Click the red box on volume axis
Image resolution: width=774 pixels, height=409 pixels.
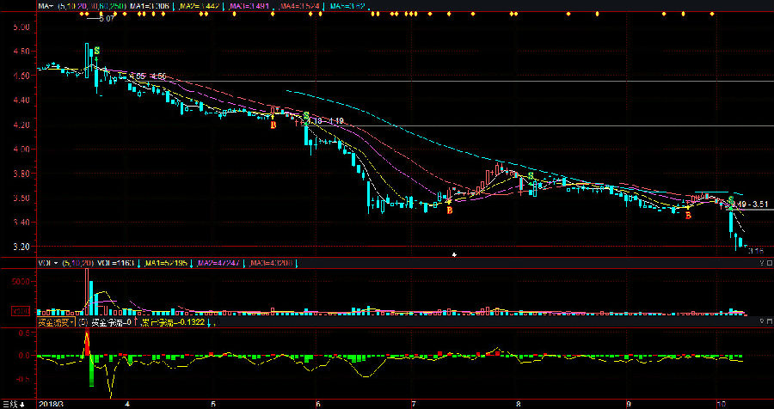tap(18, 311)
